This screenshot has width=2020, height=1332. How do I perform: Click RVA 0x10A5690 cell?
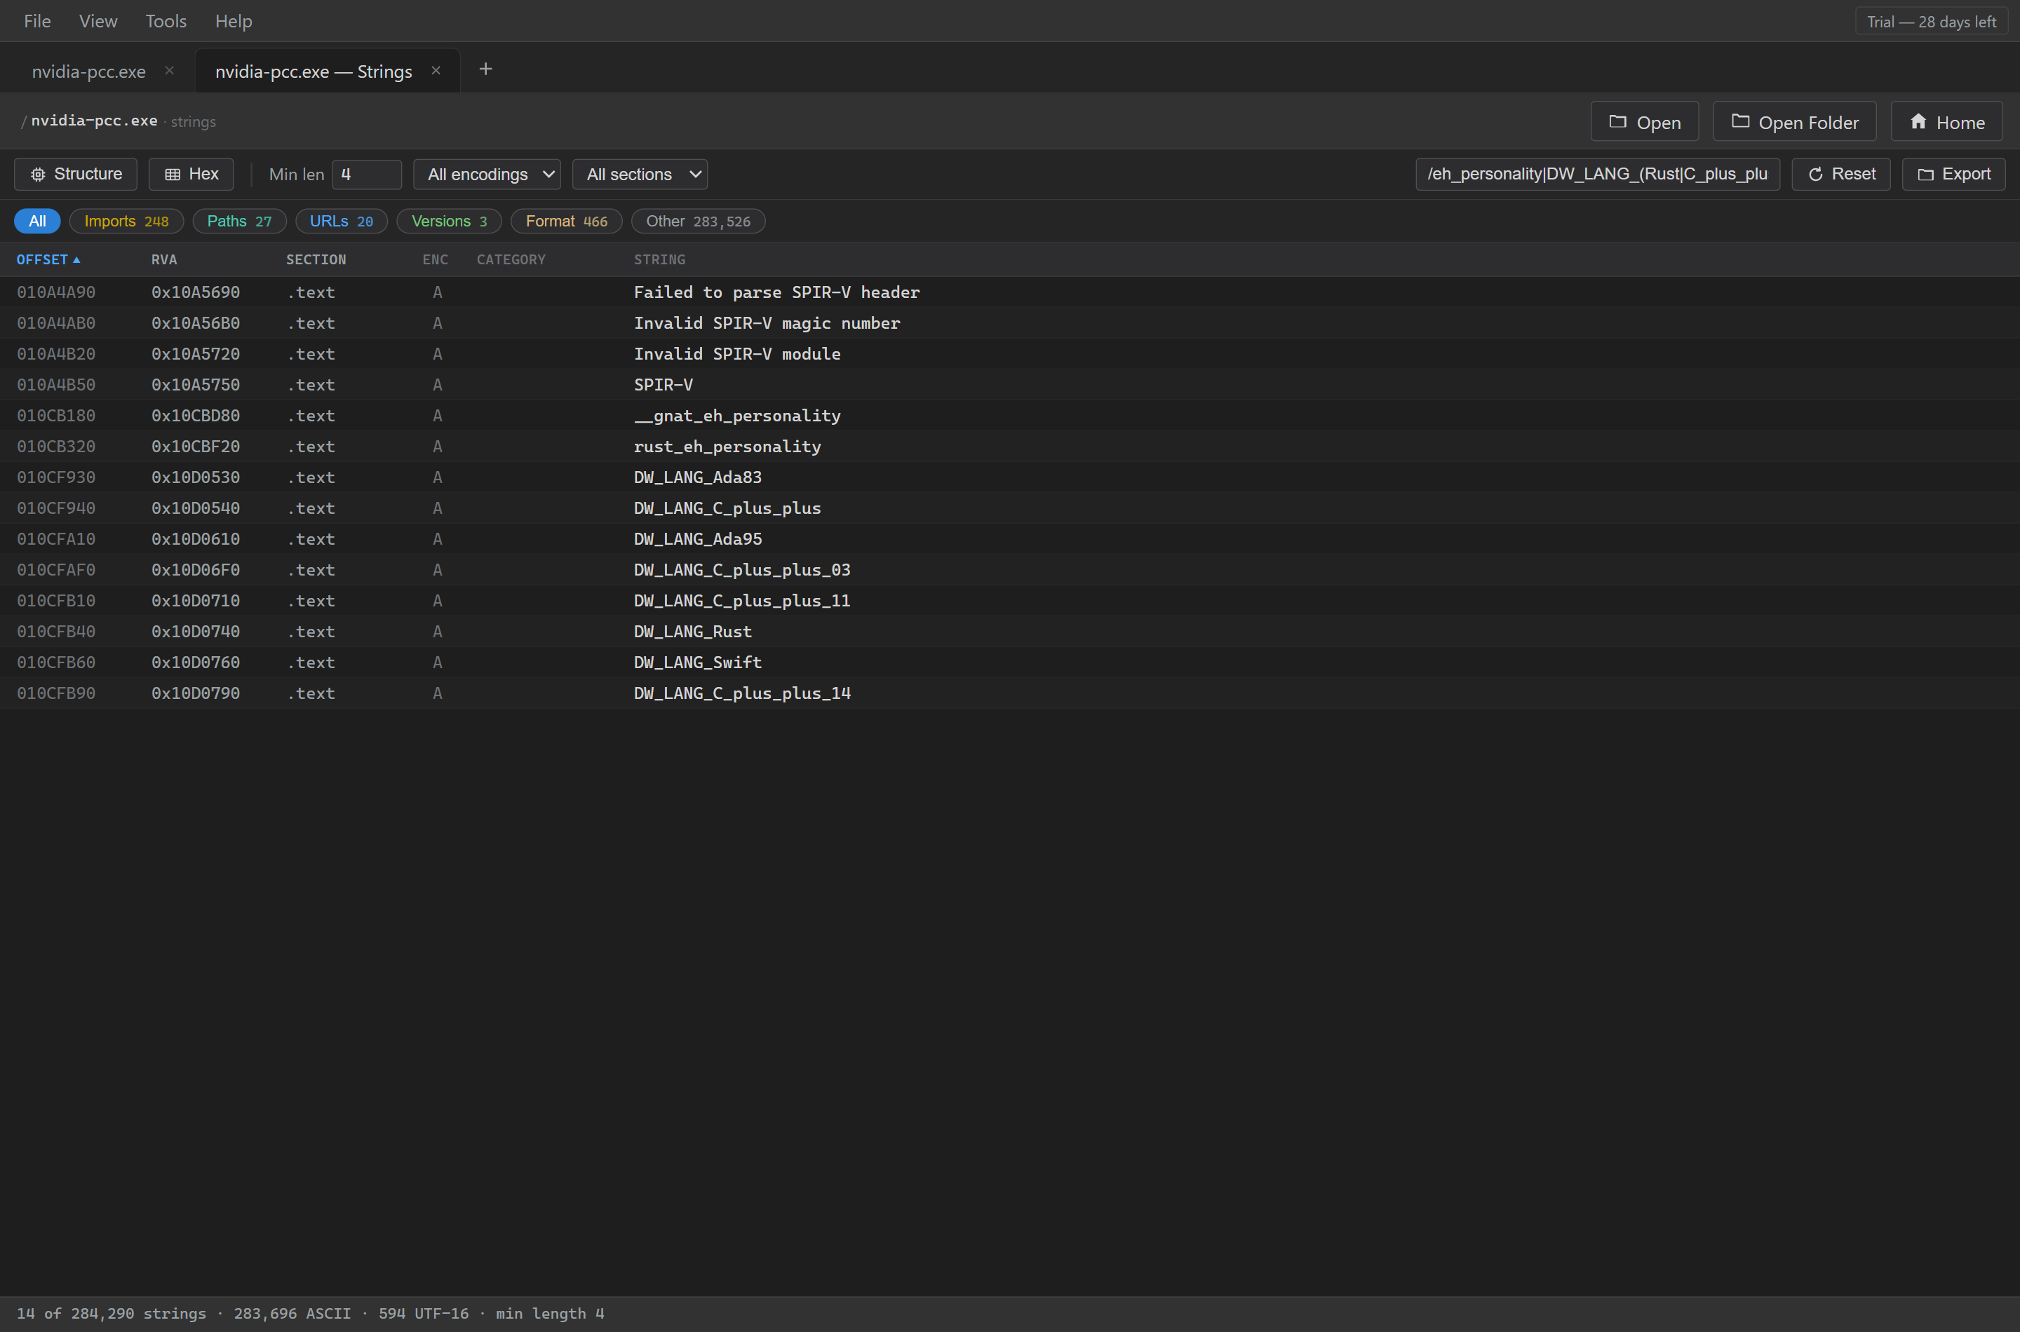coord(196,292)
